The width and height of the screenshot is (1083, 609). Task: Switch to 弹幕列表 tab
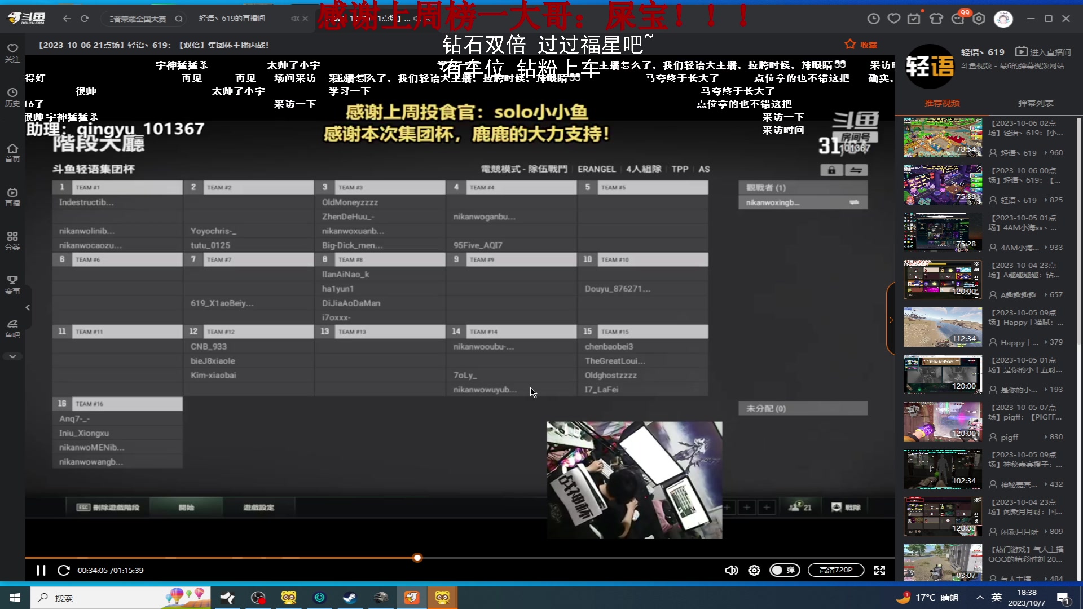[1036, 103]
